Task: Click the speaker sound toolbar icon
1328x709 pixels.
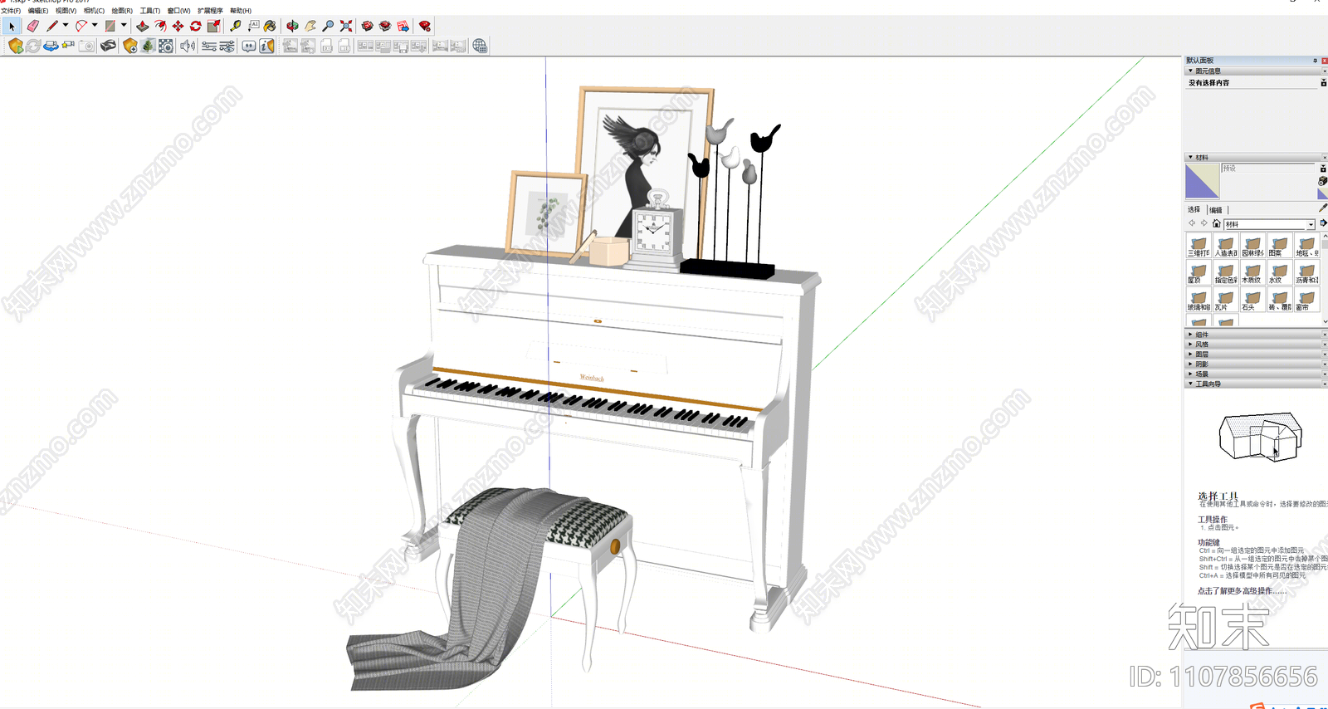Action: tap(188, 46)
